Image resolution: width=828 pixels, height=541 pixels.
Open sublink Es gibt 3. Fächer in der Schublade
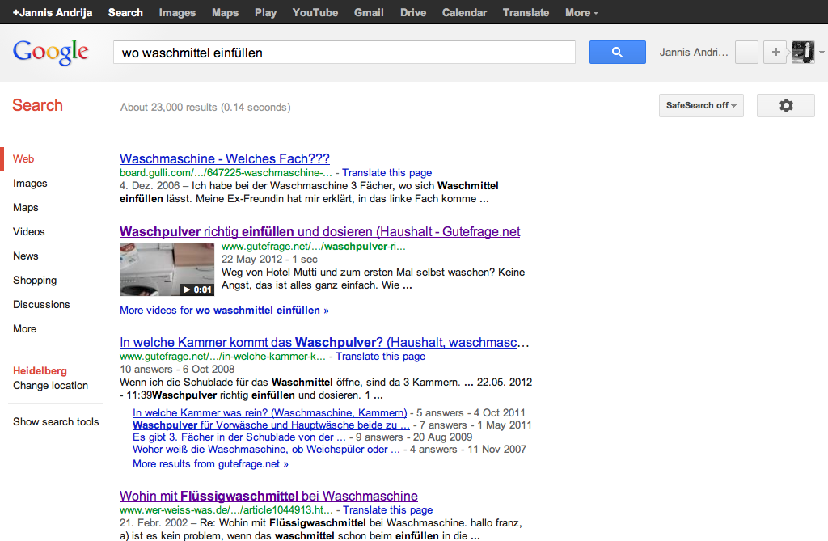pos(239,437)
